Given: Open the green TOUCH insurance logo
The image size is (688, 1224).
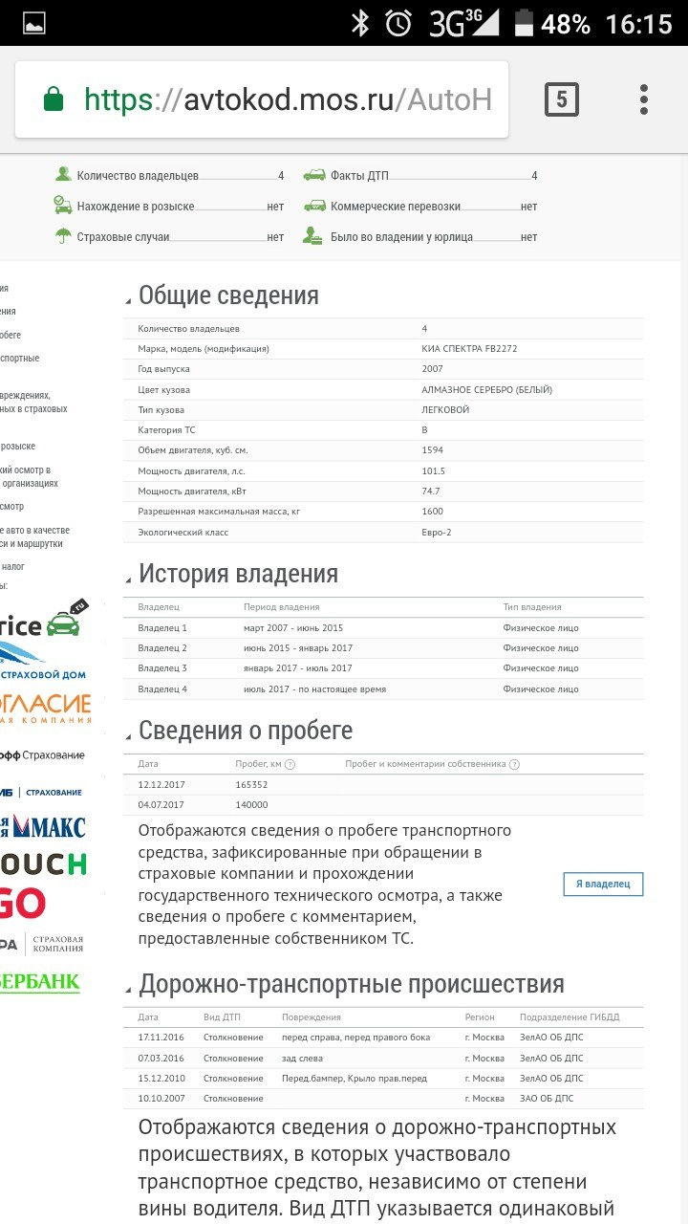Looking at the screenshot, I should click(44, 863).
